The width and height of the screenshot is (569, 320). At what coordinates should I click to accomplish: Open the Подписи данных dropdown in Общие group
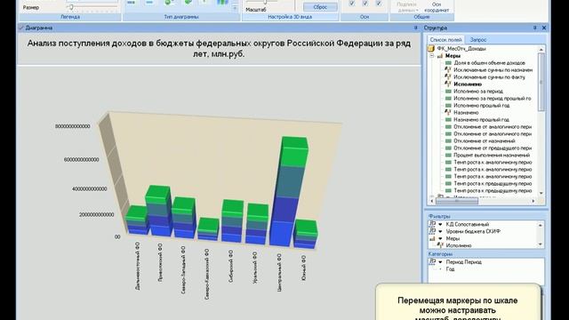pyautogui.click(x=407, y=7)
